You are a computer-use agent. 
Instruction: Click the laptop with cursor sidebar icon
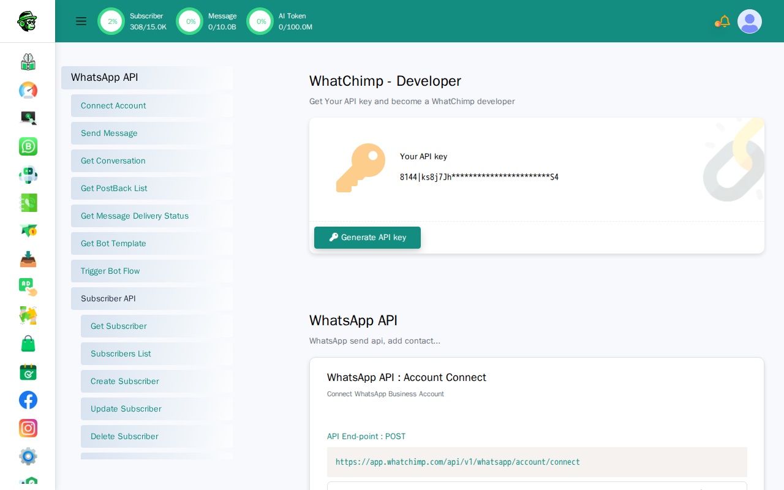28,118
